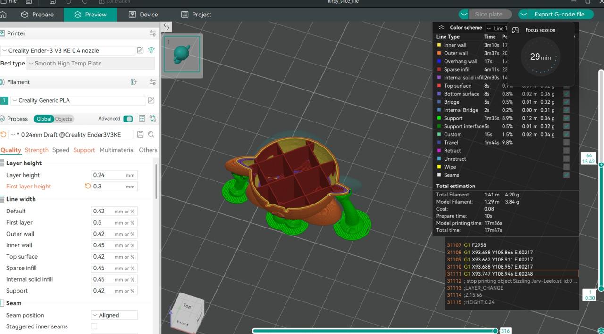Show Retract points in the preview
The height and width of the screenshot is (334, 604).
[566, 151]
